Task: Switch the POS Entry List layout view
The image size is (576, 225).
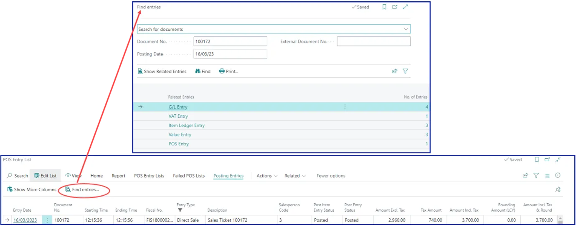Action: [547, 176]
